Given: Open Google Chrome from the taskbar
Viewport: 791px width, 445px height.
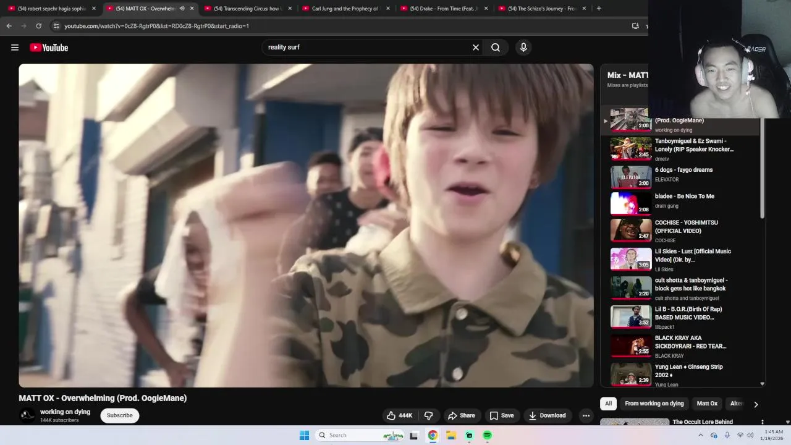Looking at the screenshot, I should [x=433, y=435].
